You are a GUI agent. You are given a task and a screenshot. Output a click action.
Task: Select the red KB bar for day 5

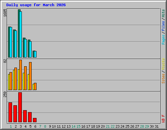coord(30,117)
